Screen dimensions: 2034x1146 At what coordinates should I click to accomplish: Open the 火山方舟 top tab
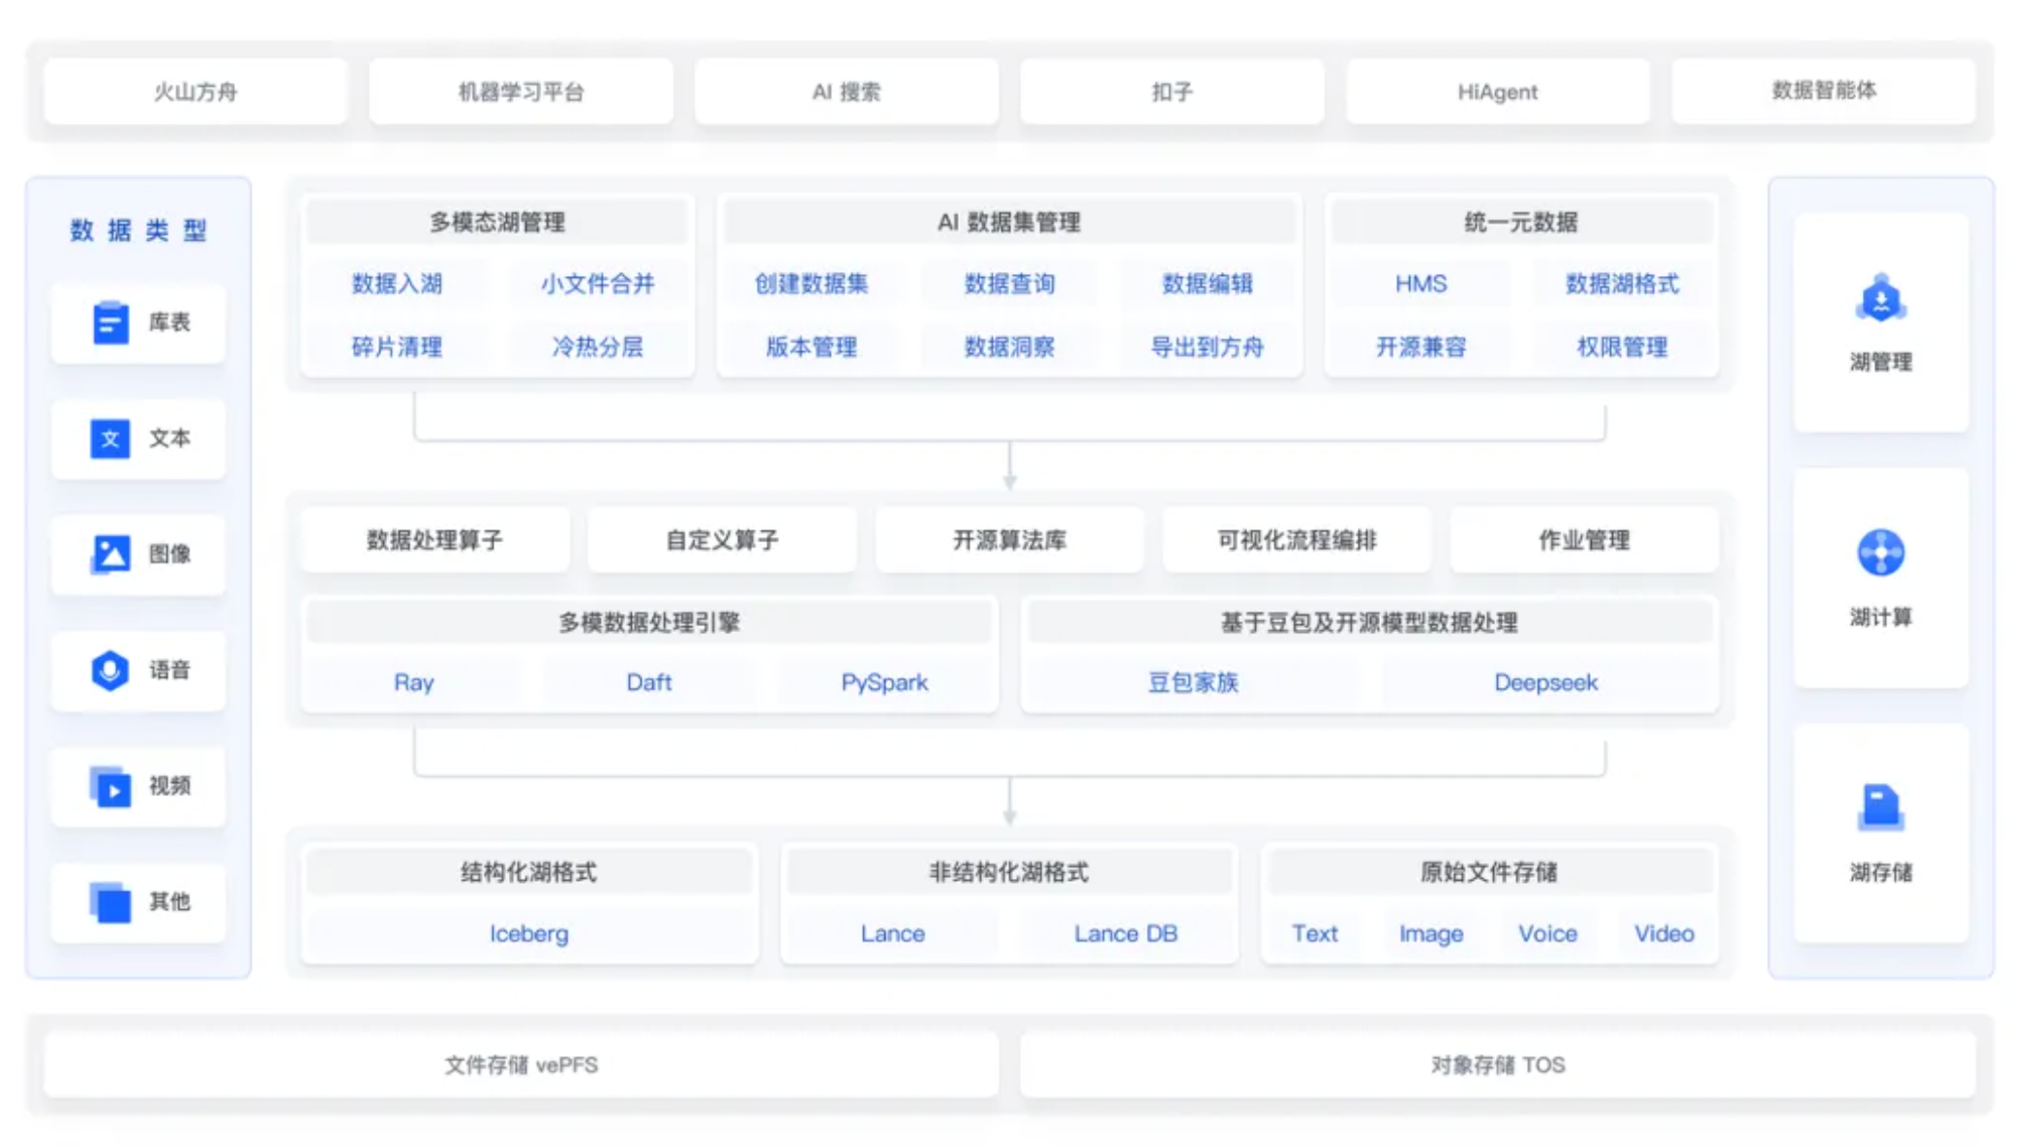pos(195,92)
